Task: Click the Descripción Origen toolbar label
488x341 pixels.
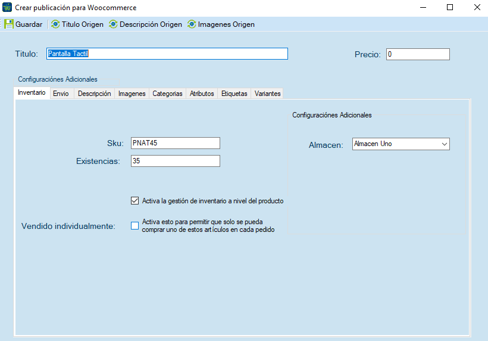Action: pyautogui.click(x=151, y=24)
